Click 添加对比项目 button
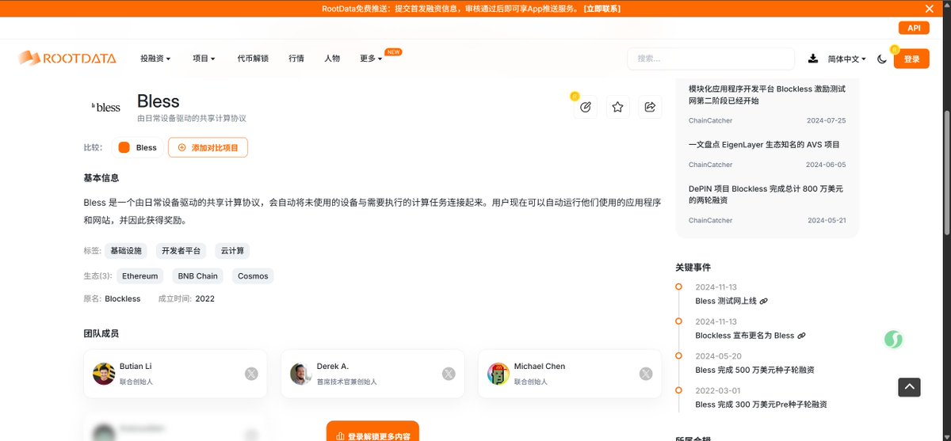 pyautogui.click(x=208, y=147)
